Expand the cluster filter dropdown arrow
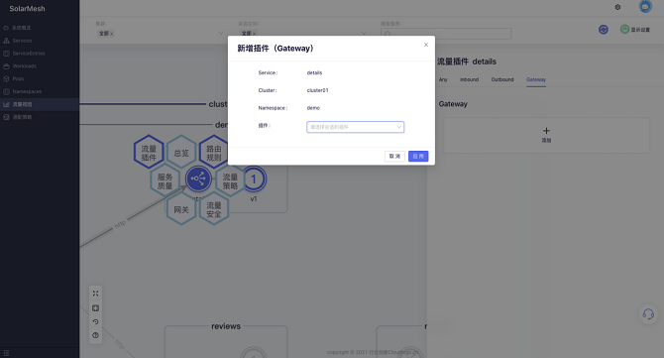The height and width of the screenshot is (358, 664). click(x=221, y=34)
